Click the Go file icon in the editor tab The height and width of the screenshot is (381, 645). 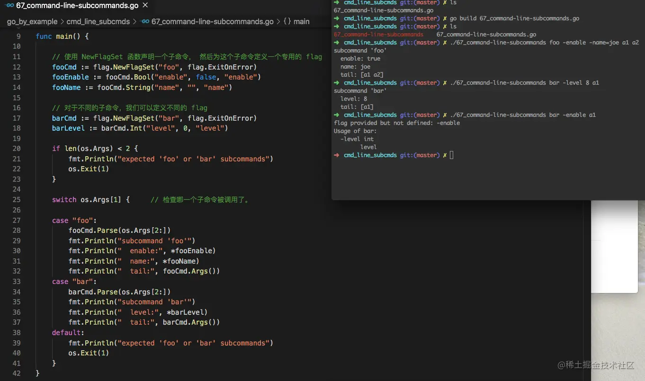coord(9,6)
